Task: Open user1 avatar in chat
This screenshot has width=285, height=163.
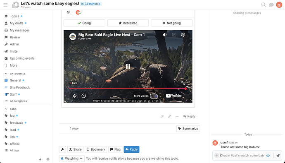Action: pyautogui.click(x=215, y=143)
